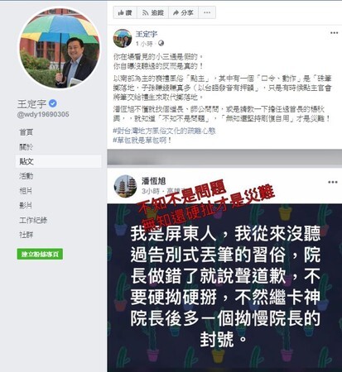Click the 讚 (Like) page button

(125, 12)
